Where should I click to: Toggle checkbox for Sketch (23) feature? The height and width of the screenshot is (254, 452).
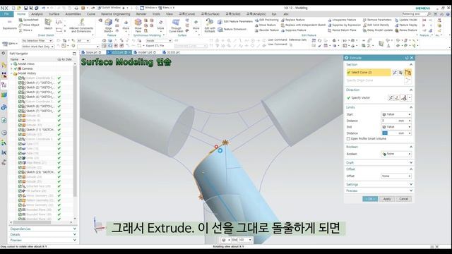click(20, 172)
